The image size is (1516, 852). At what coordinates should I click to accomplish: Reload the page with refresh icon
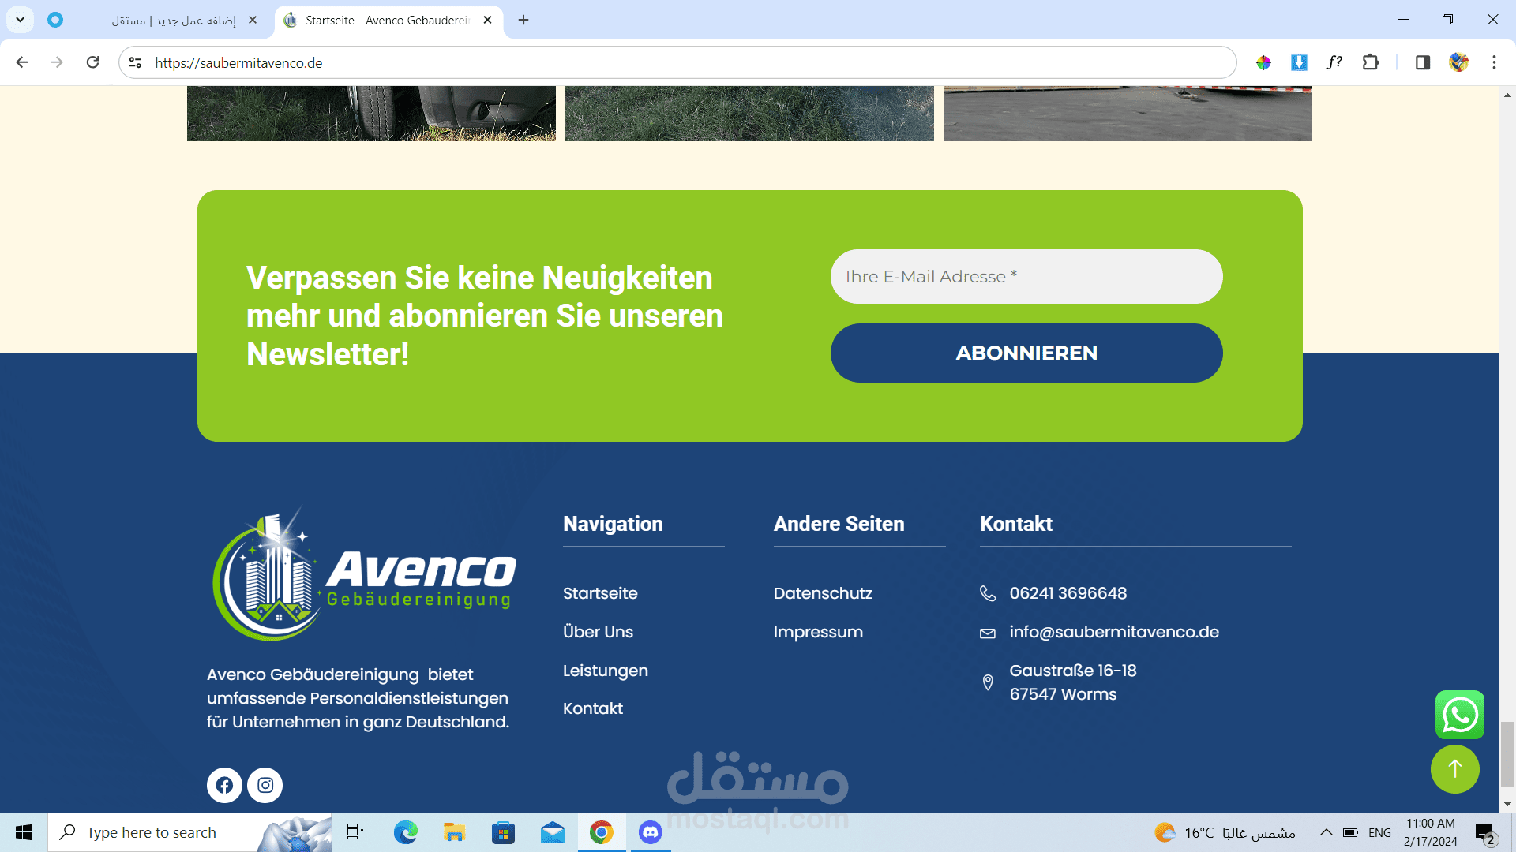pos(92,62)
